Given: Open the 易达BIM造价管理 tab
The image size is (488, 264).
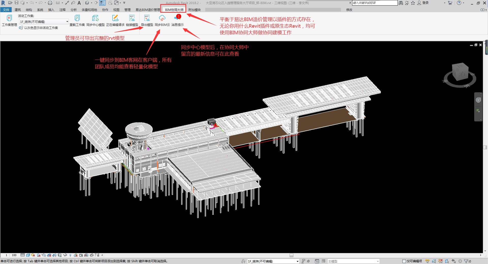Looking at the screenshot, I should point(148,10).
